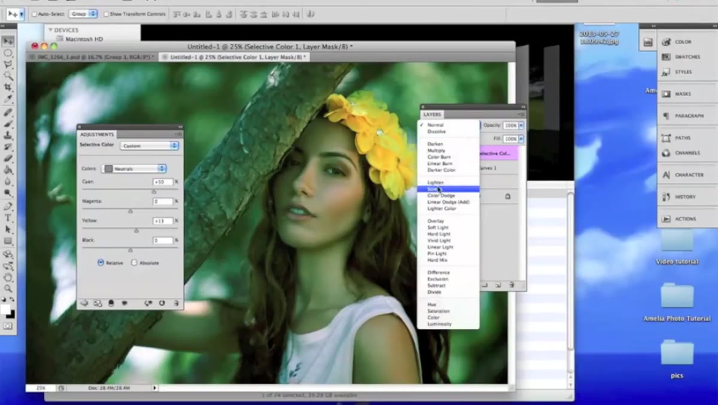Select the Eraser tool
This screenshot has height=405, width=718.
click(8, 159)
